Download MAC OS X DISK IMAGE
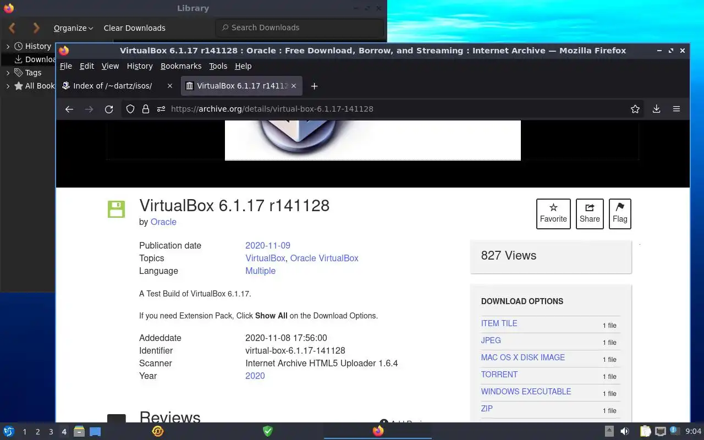Image resolution: width=704 pixels, height=440 pixels. click(x=522, y=358)
